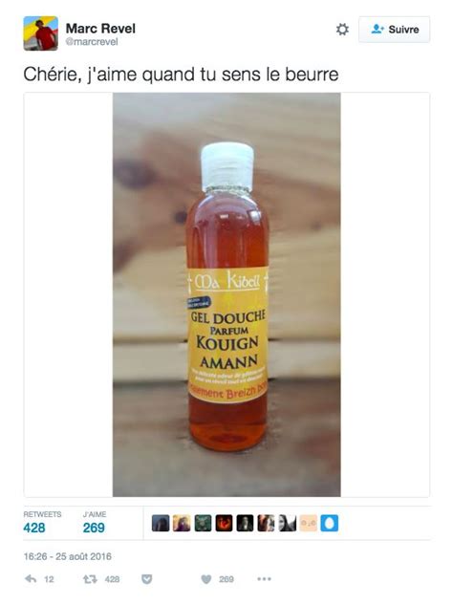Open the gear settings icon
This screenshot has width=453, height=605.
pos(342,30)
